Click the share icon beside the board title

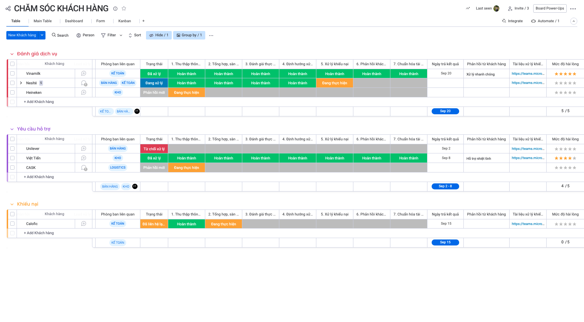[x=8, y=8]
